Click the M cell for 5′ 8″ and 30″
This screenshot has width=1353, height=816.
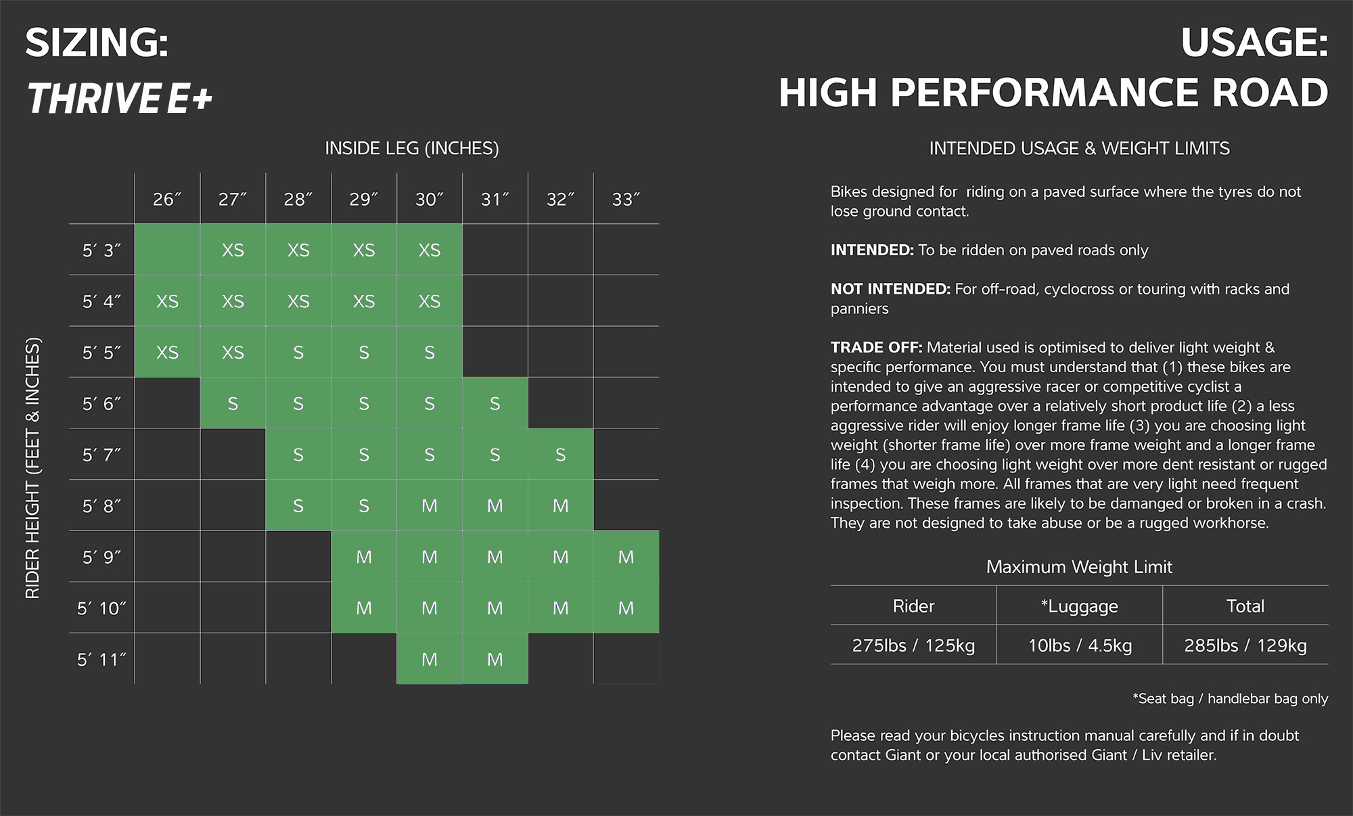coord(430,505)
